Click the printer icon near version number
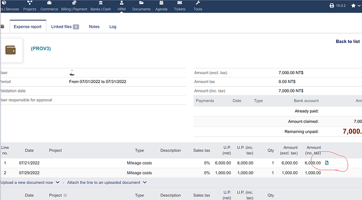Viewport: 362px width, 200px height. point(332,6)
